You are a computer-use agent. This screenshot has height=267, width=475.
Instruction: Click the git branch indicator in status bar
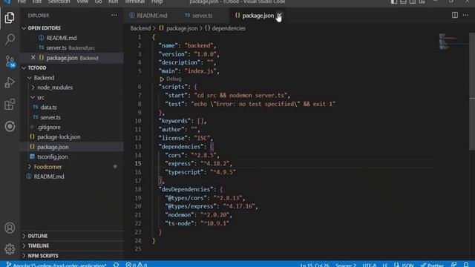56,265
